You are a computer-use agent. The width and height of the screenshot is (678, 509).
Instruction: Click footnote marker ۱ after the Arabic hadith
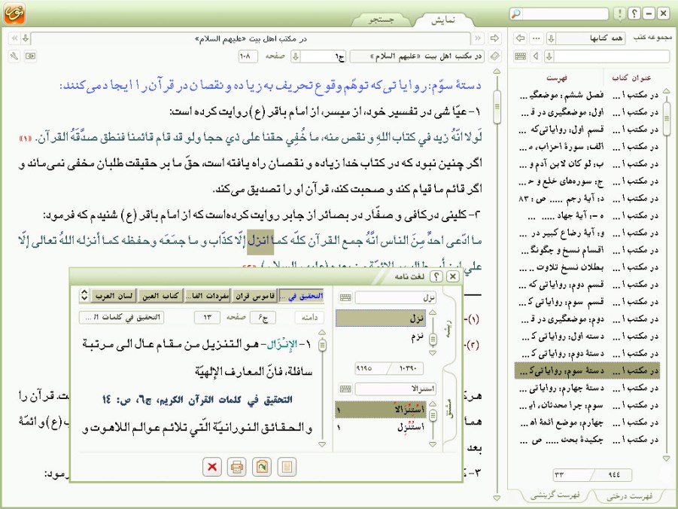[26, 138]
